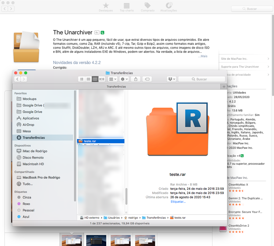Switch Finder to list view
This screenshot has width=274, height=246.
click(88, 79)
